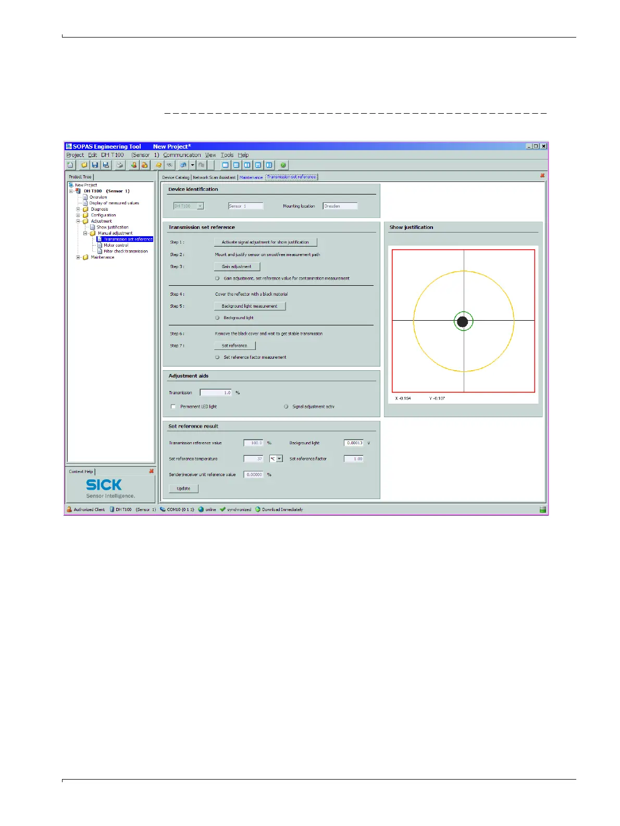This screenshot has height=826, width=620.
Task: Collapse the DH T100 (Sensor 1) tree node
Action: coord(71,191)
